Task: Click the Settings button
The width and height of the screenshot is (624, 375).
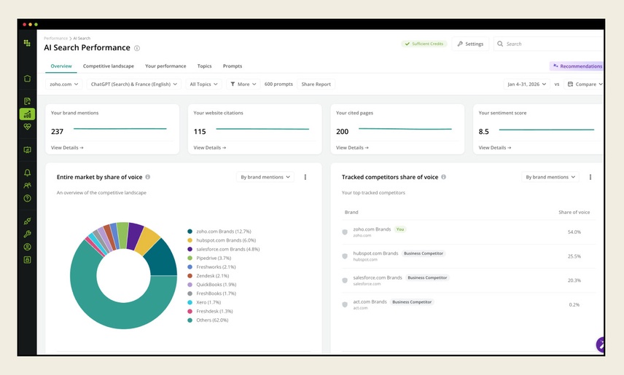Action: (470, 44)
